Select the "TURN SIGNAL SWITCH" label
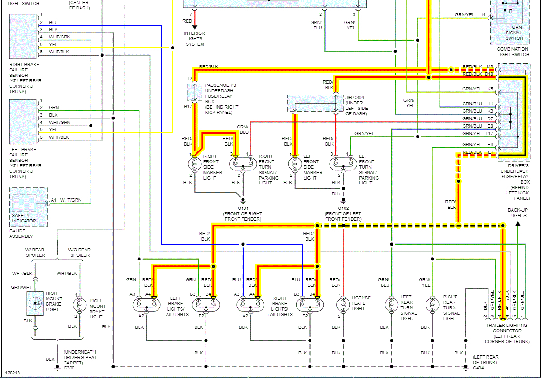 [x=514, y=33]
